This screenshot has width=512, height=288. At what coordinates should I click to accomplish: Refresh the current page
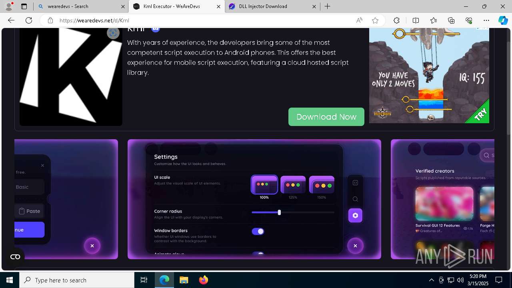29,20
